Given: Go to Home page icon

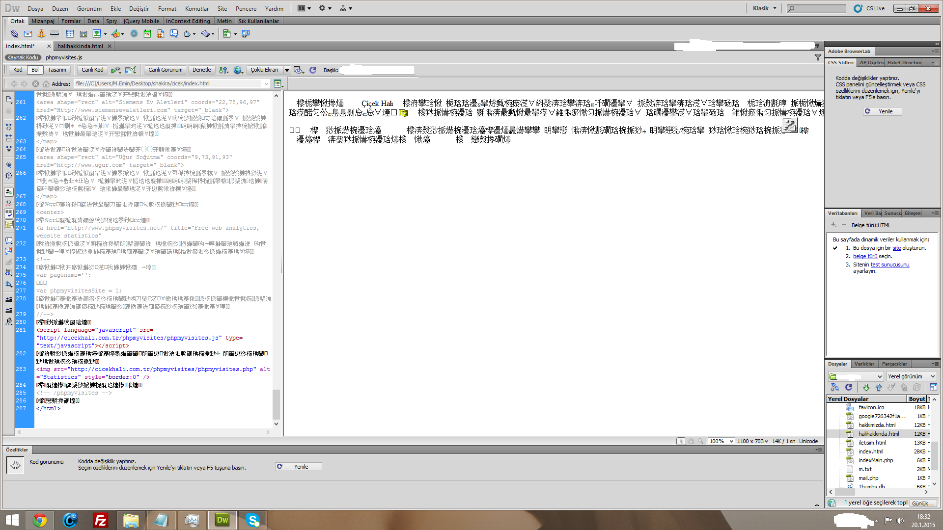Looking at the screenshot, I should [x=46, y=84].
